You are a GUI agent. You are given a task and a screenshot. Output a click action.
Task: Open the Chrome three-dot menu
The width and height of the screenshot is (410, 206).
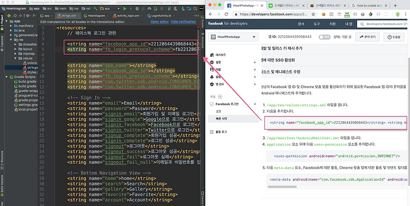coord(405,14)
